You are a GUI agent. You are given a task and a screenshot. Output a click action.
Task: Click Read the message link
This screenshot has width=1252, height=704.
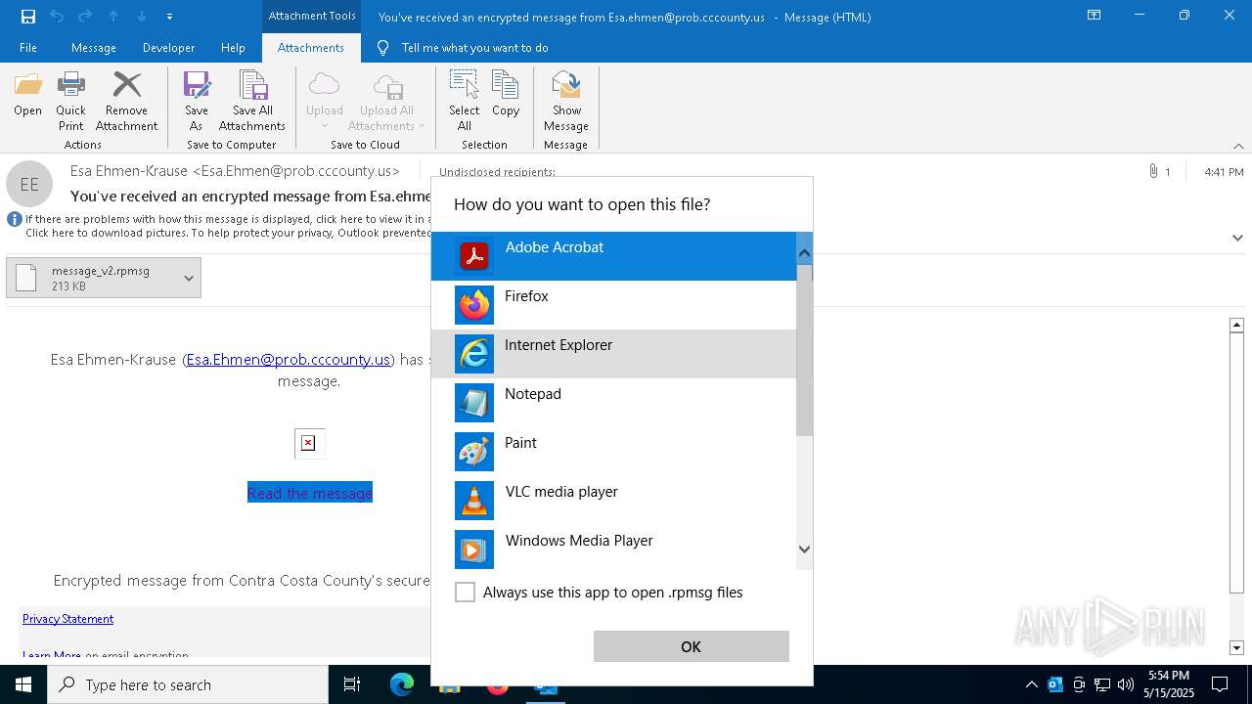coord(310,493)
